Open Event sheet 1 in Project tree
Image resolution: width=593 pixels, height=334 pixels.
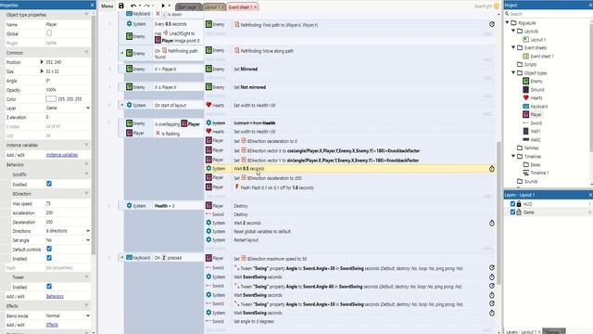pos(538,56)
